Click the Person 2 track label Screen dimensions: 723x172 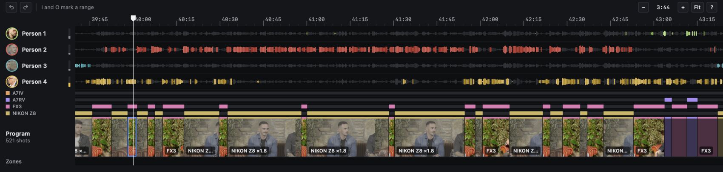click(x=34, y=50)
